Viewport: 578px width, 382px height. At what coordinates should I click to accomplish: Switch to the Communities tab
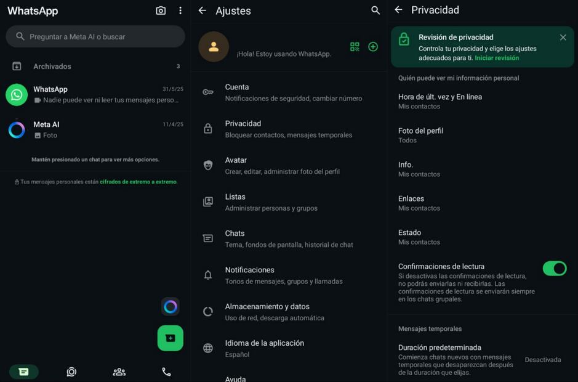119,372
